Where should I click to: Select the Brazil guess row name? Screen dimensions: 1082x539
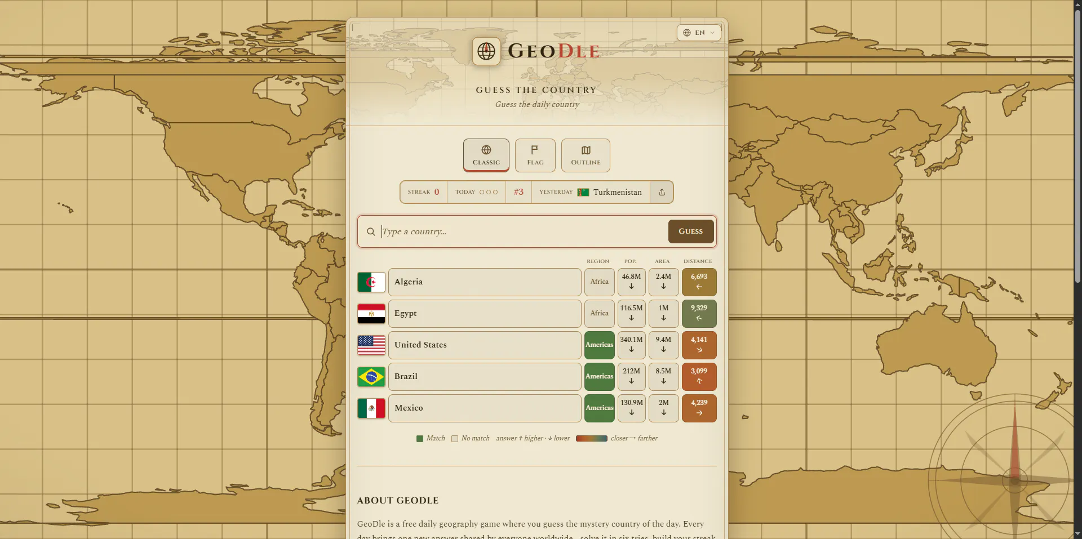(485, 377)
